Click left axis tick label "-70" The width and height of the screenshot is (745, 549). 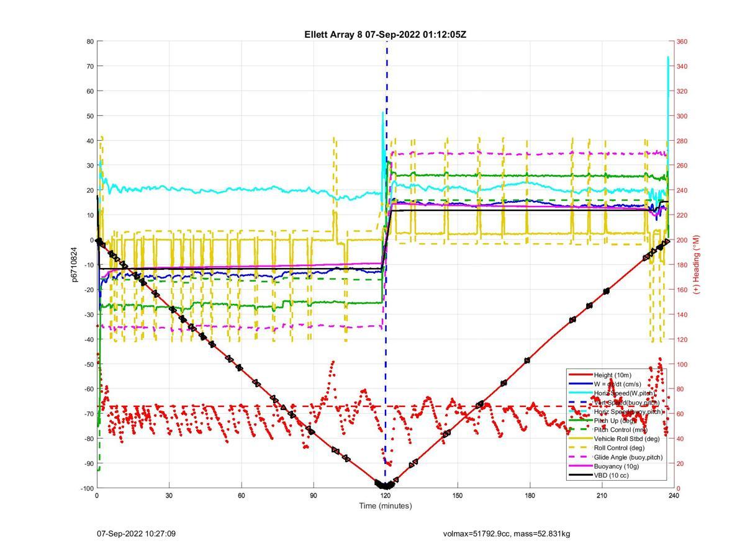(x=89, y=414)
